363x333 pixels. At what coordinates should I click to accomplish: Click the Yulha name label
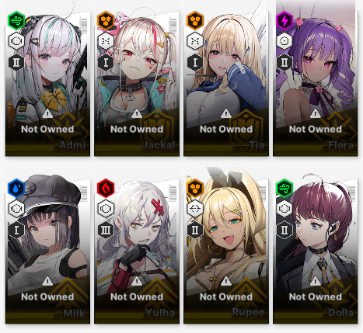click(160, 313)
